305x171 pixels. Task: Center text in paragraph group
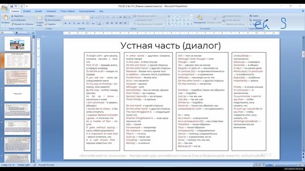[112, 23]
